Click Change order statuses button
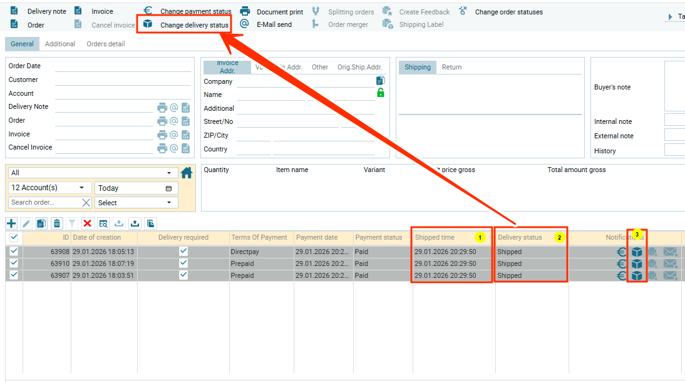 pyautogui.click(x=508, y=12)
